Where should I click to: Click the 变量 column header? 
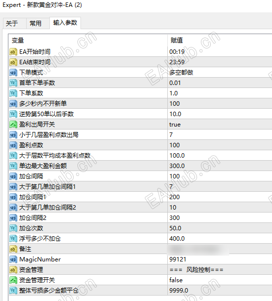click(x=18, y=41)
